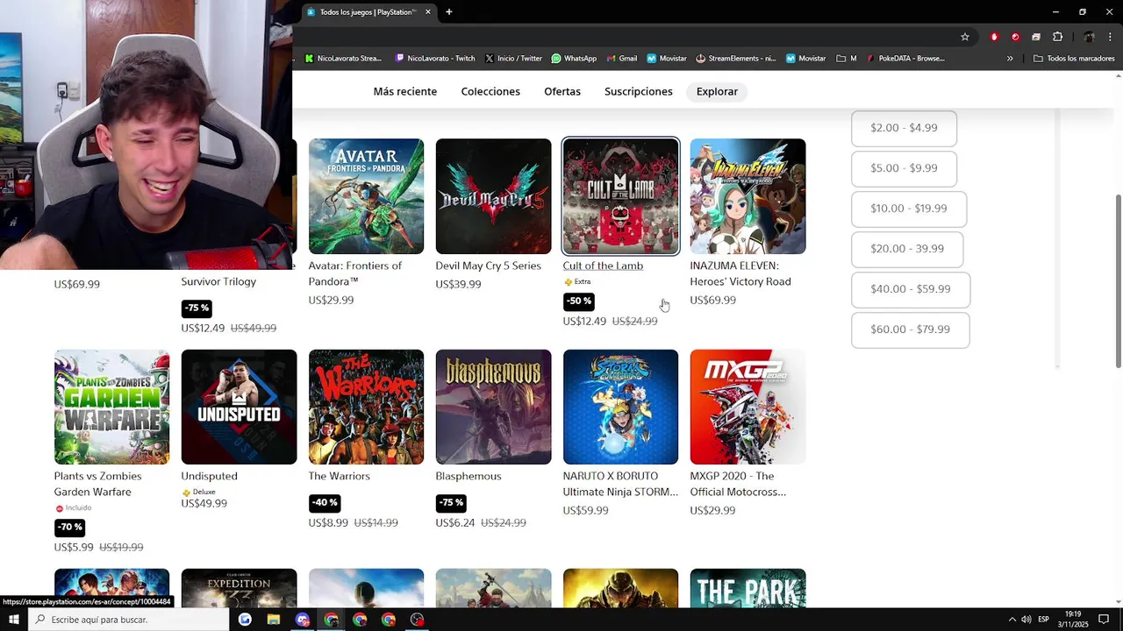Viewport: 1123px width, 631px height.
Task: Click the Naruto X Boruto cover art
Action: 620,407
